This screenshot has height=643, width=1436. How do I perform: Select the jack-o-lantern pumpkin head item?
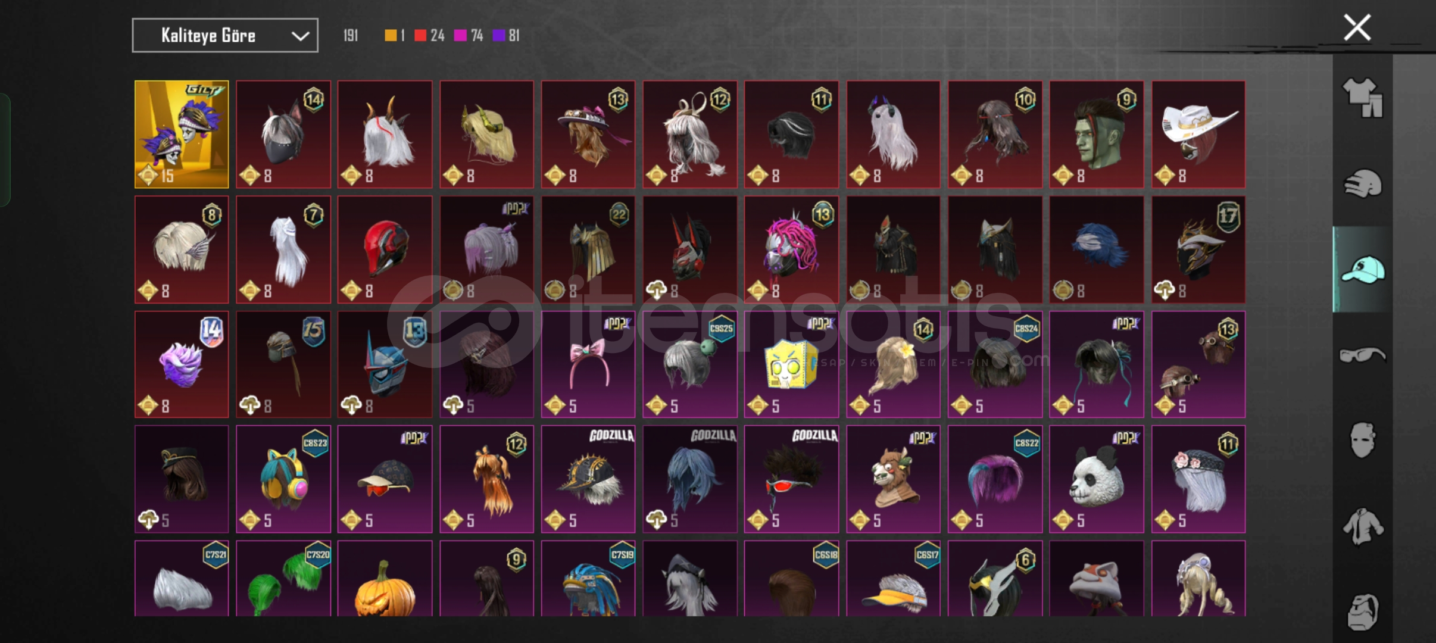pyautogui.click(x=385, y=579)
